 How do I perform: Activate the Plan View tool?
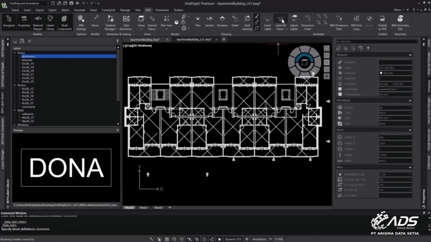[166, 23]
